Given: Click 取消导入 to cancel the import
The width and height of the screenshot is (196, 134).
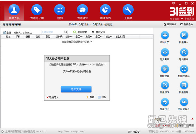Looking at the screenshot, I should tap(53, 97).
